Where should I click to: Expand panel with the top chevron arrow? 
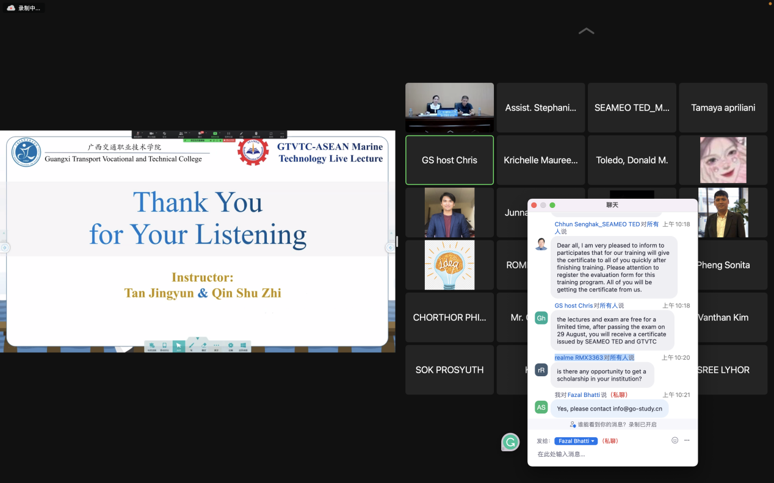[x=586, y=31]
